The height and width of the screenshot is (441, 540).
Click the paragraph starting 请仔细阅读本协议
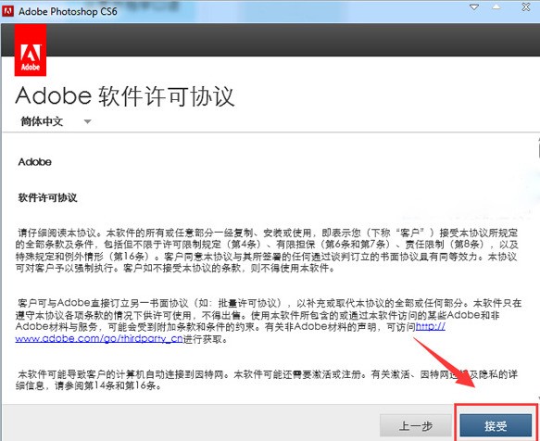[267, 250]
